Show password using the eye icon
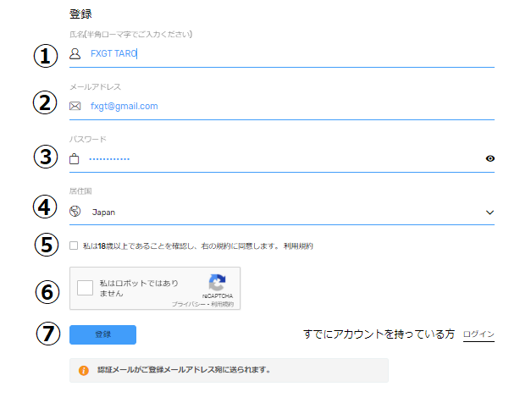The image size is (520, 403). click(490, 158)
